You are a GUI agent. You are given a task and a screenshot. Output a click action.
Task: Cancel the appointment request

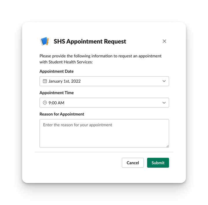coord(133,163)
